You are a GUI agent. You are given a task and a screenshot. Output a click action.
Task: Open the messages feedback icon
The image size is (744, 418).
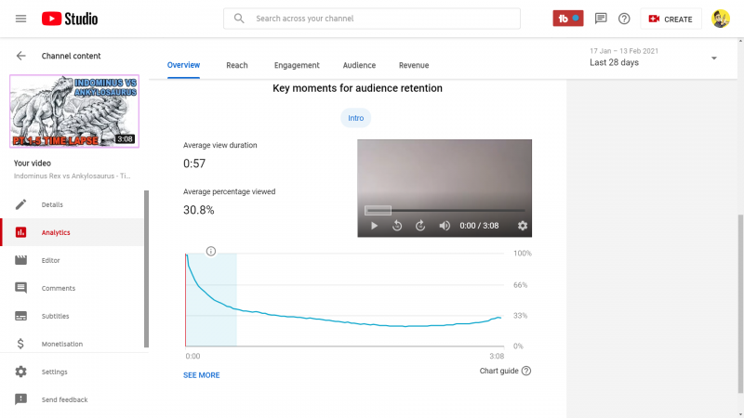[601, 19]
